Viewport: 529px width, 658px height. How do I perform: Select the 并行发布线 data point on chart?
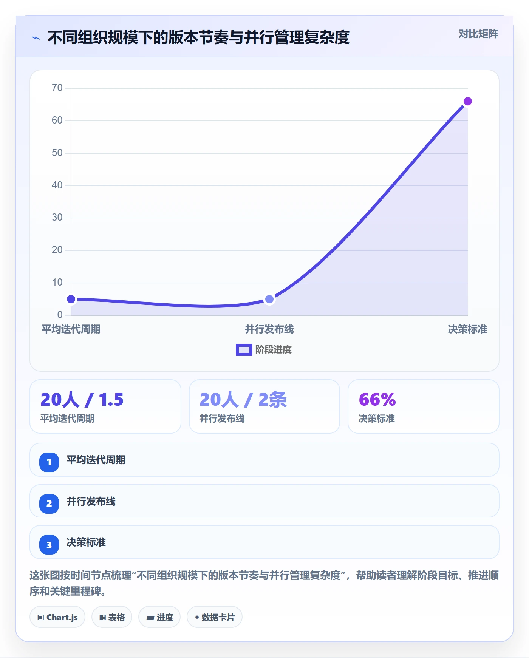[269, 299]
